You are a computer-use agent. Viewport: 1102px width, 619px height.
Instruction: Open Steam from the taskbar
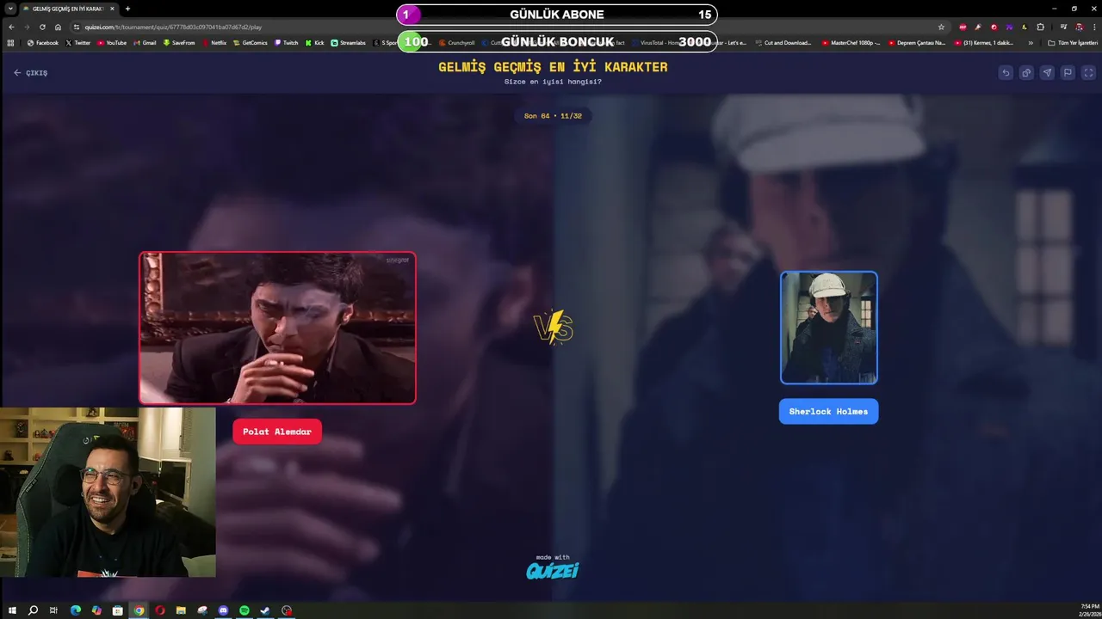pyautogui.click(x=265, y=610)
